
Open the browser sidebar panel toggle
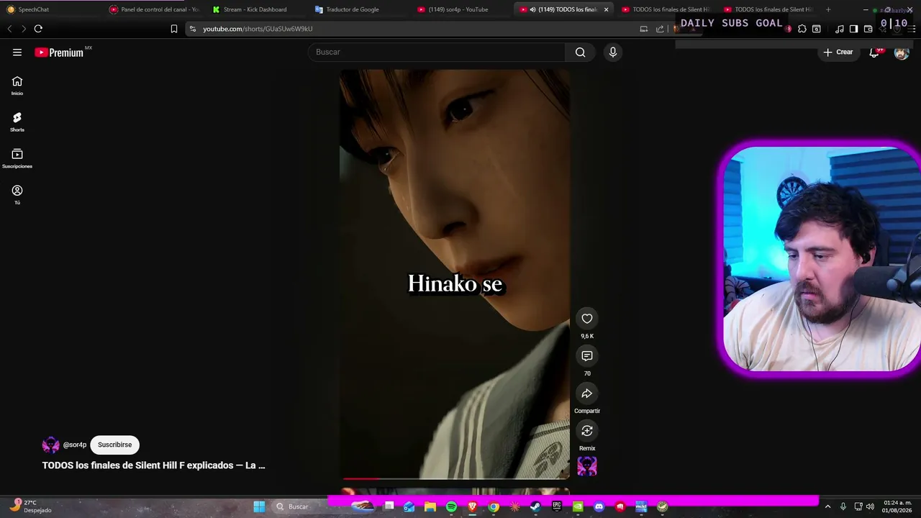[853, 29]
